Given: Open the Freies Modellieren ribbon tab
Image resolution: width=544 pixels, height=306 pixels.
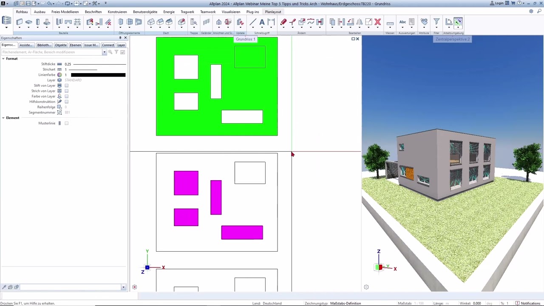Looking at the screenshot, I should point(65,12).
